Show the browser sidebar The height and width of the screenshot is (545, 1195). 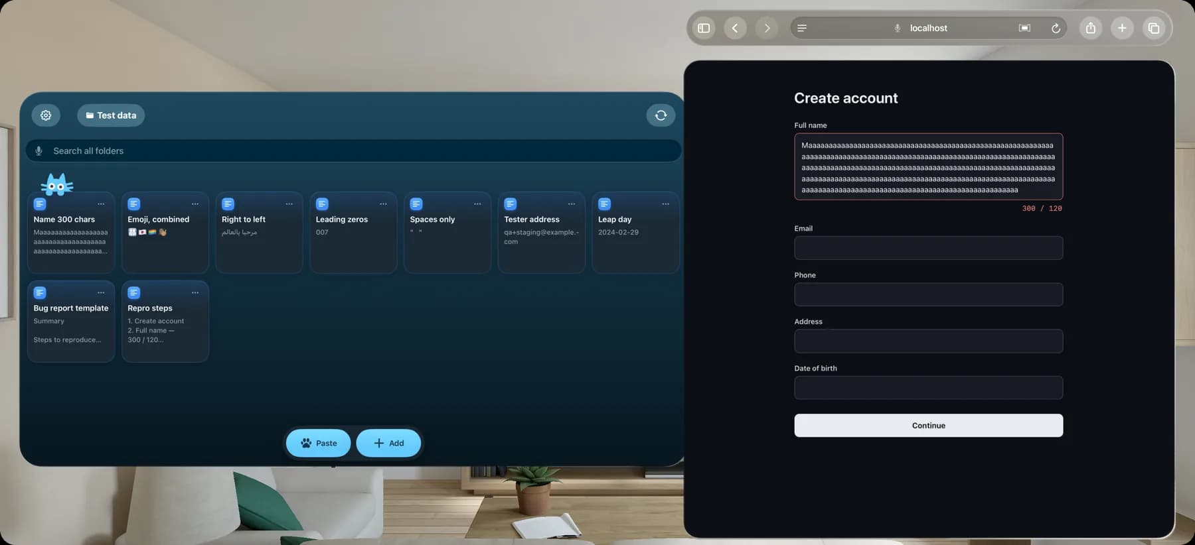click(704, 28)
